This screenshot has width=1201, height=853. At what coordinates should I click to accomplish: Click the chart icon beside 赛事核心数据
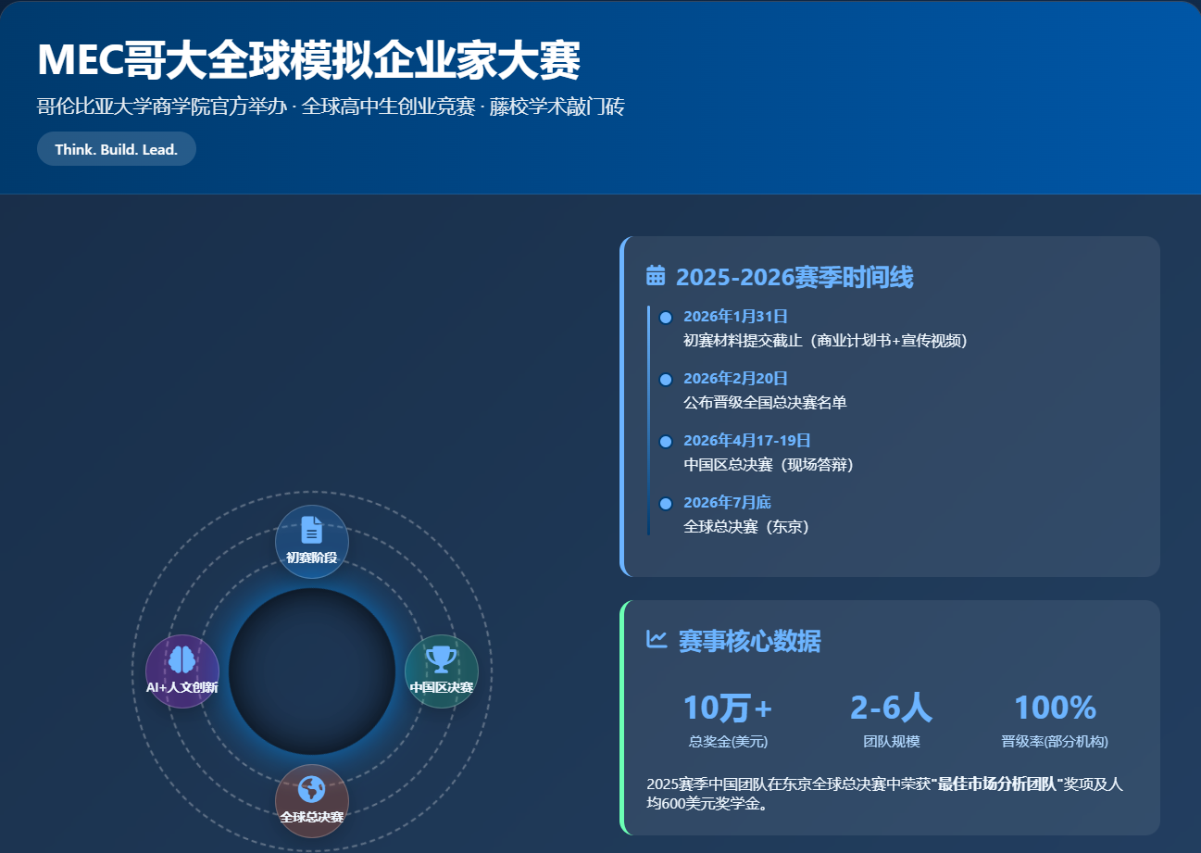pos(657,639)
